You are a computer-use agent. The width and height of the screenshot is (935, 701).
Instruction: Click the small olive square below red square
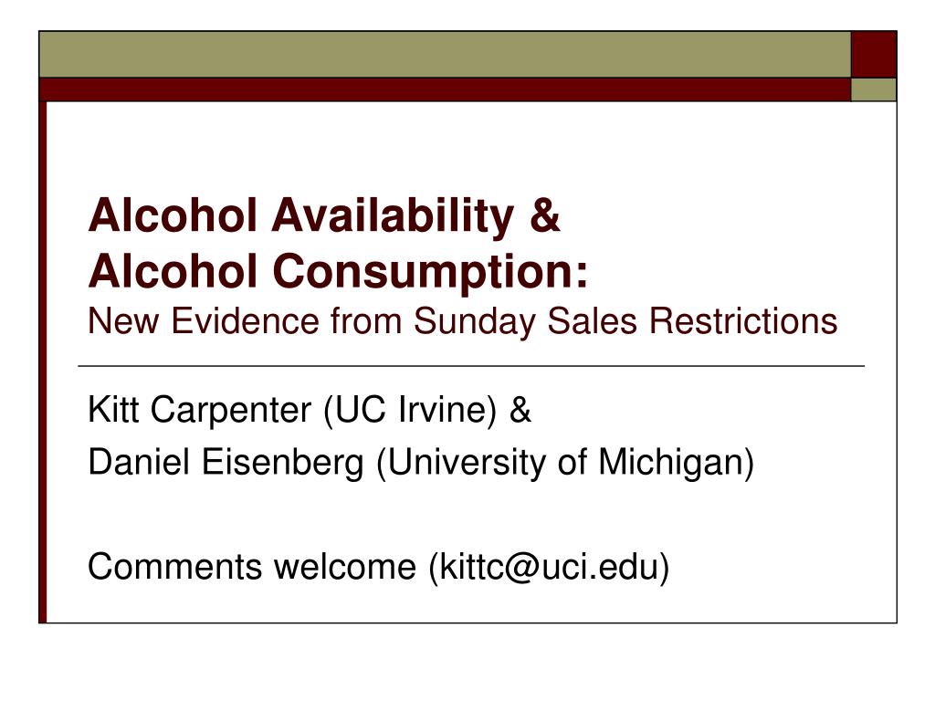click(874, 89)
